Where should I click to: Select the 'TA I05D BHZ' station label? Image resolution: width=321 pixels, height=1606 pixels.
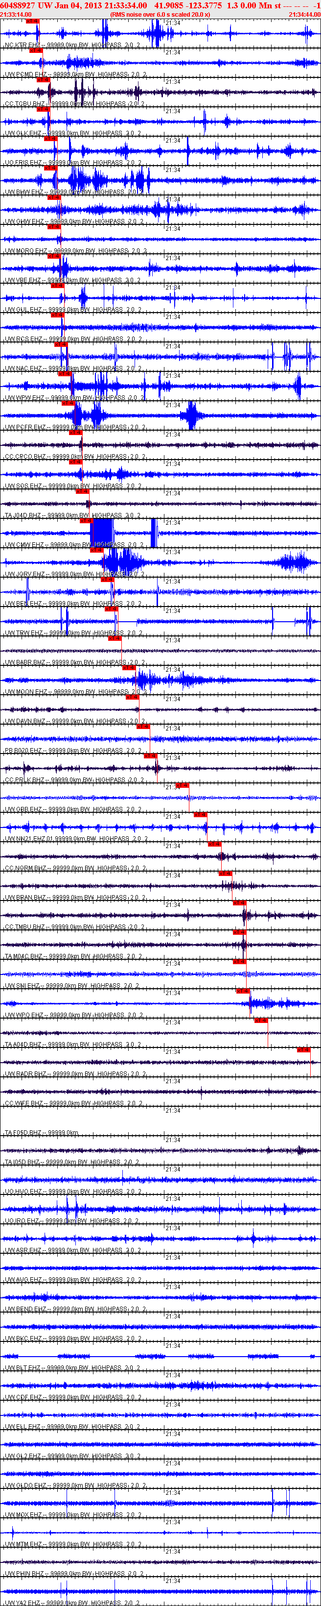(23, 1162)
